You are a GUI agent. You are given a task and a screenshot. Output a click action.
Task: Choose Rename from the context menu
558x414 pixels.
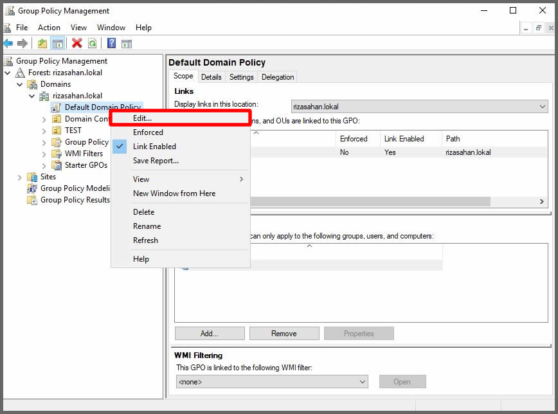click(181, 226)
